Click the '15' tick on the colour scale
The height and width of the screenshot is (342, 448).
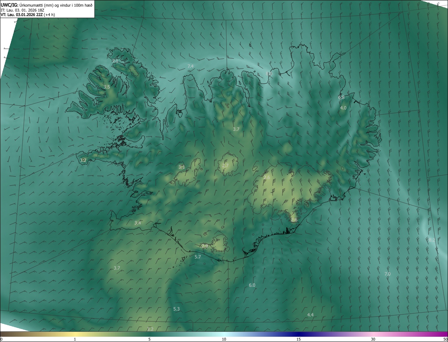299,340
